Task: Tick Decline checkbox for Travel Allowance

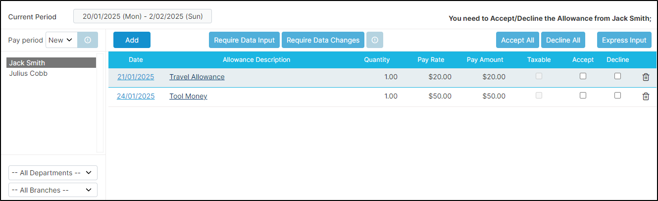Action: 617,76
